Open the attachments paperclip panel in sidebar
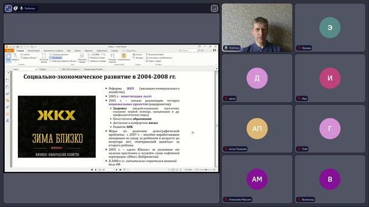The height and width of the screenshot is (207, 369). [x=7, y=107]
